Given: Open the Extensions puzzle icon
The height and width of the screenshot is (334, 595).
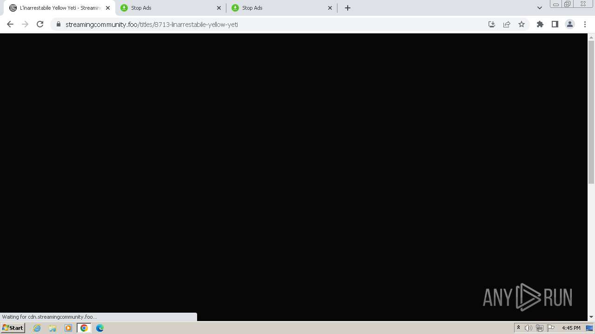Looking at the screenshot, I should pyautogui.click(x=540, y=24).
